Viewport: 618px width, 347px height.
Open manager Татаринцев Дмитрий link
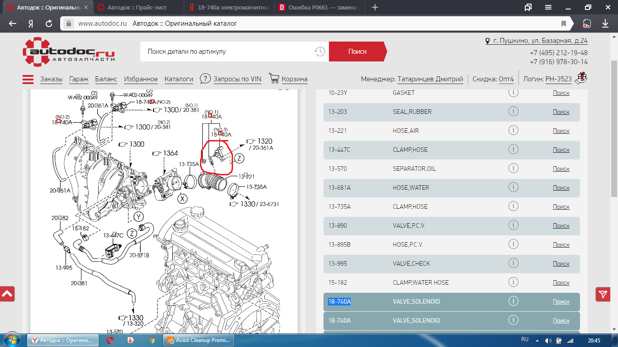[x=430, y=79]
